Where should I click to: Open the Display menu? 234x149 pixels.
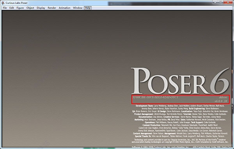tap(41, 8)
